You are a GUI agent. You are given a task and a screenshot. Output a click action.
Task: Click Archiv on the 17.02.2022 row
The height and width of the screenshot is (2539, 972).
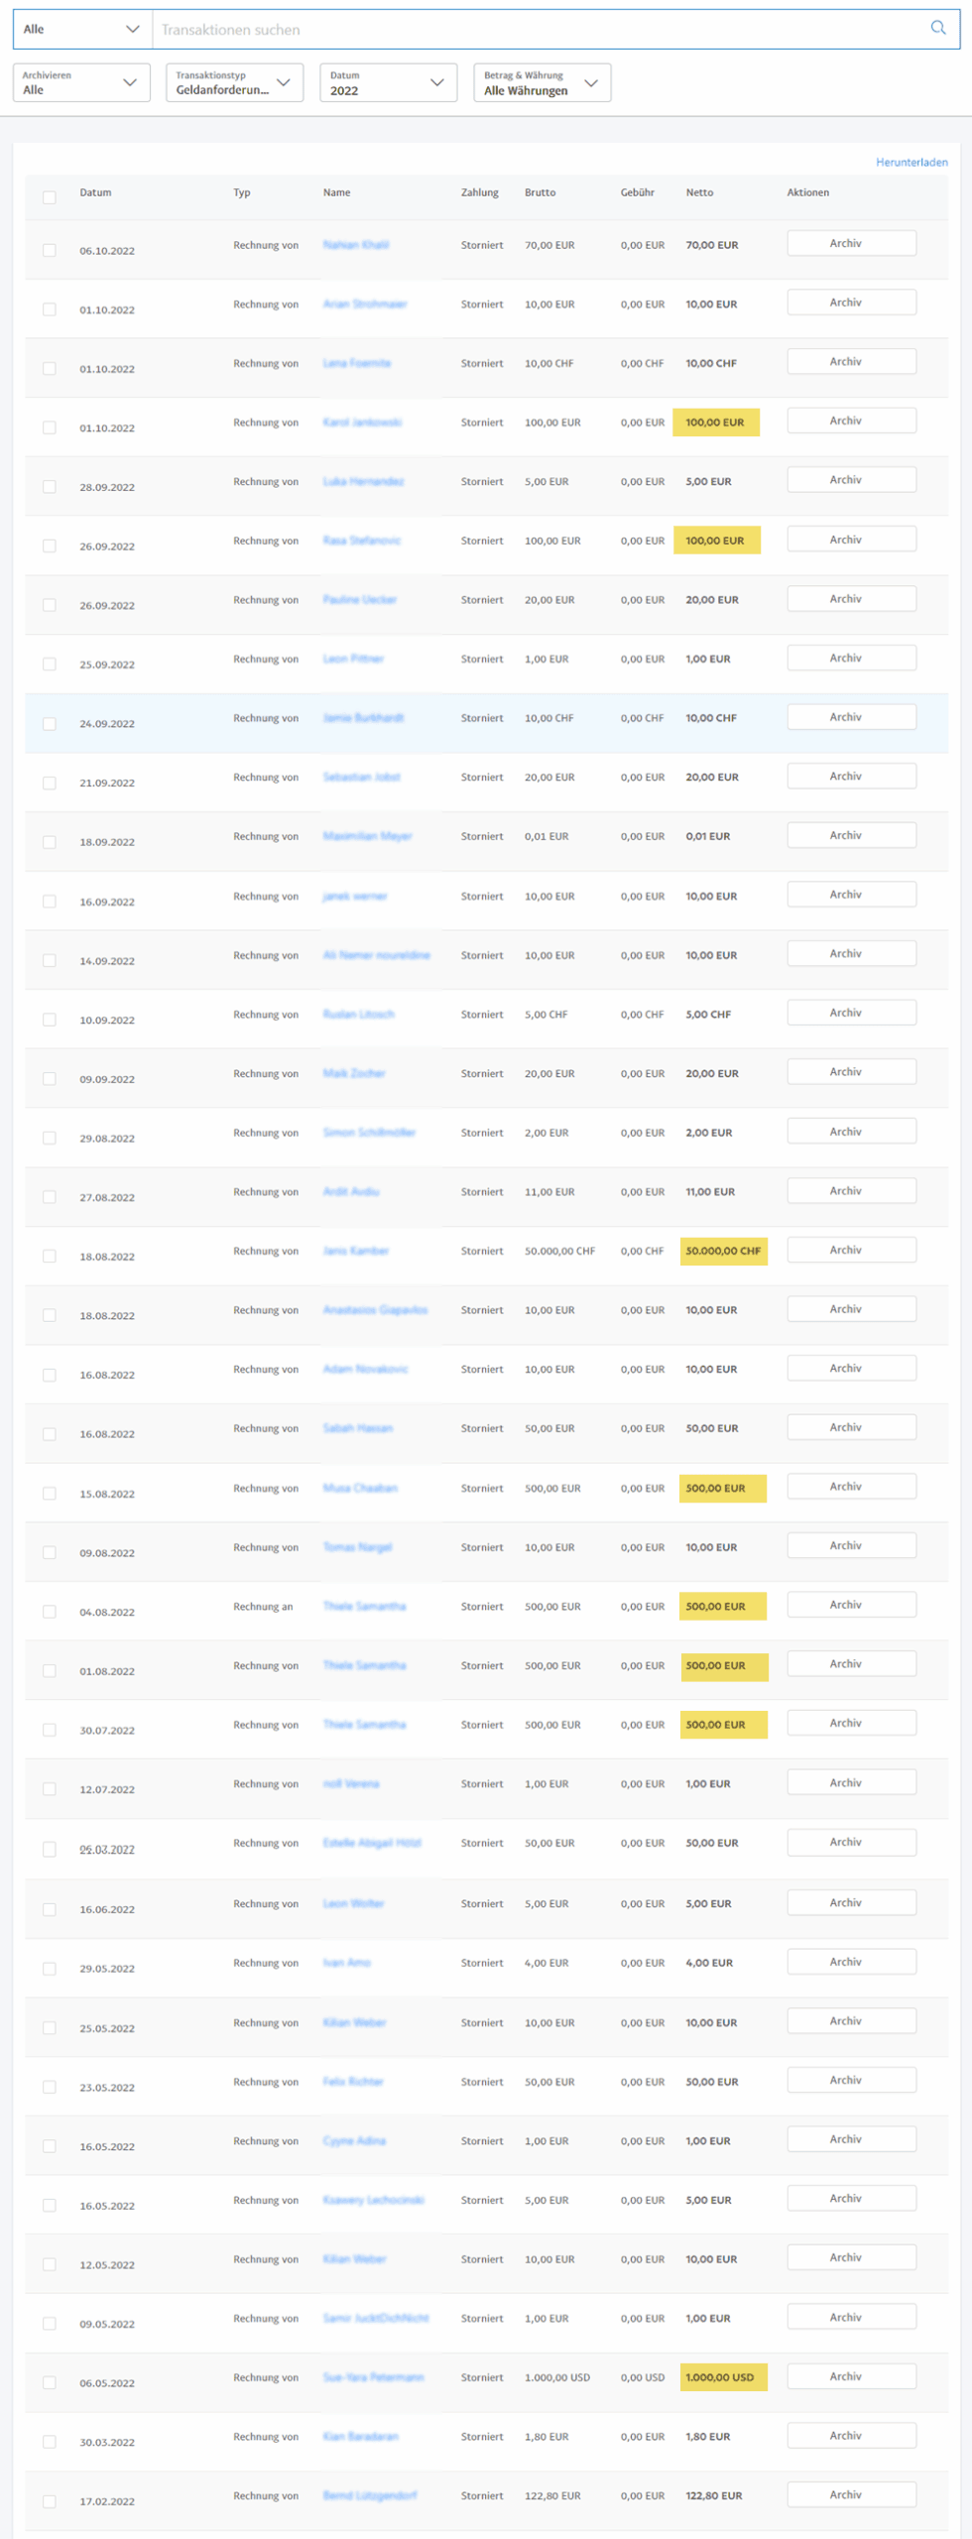(851, 2494)
